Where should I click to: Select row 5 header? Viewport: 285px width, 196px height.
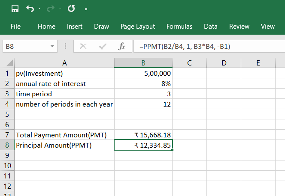click(6, 114)
